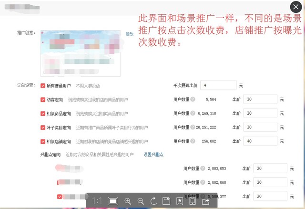This screenshot has width=305, height=209.
Task: Toggle the 相似店铺定向 checkbox
Action: (x=43, y=142)
